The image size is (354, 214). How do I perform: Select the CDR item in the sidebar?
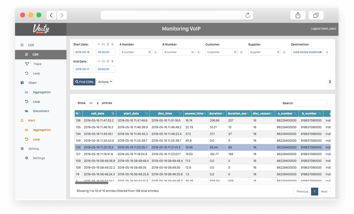[36, 55]
